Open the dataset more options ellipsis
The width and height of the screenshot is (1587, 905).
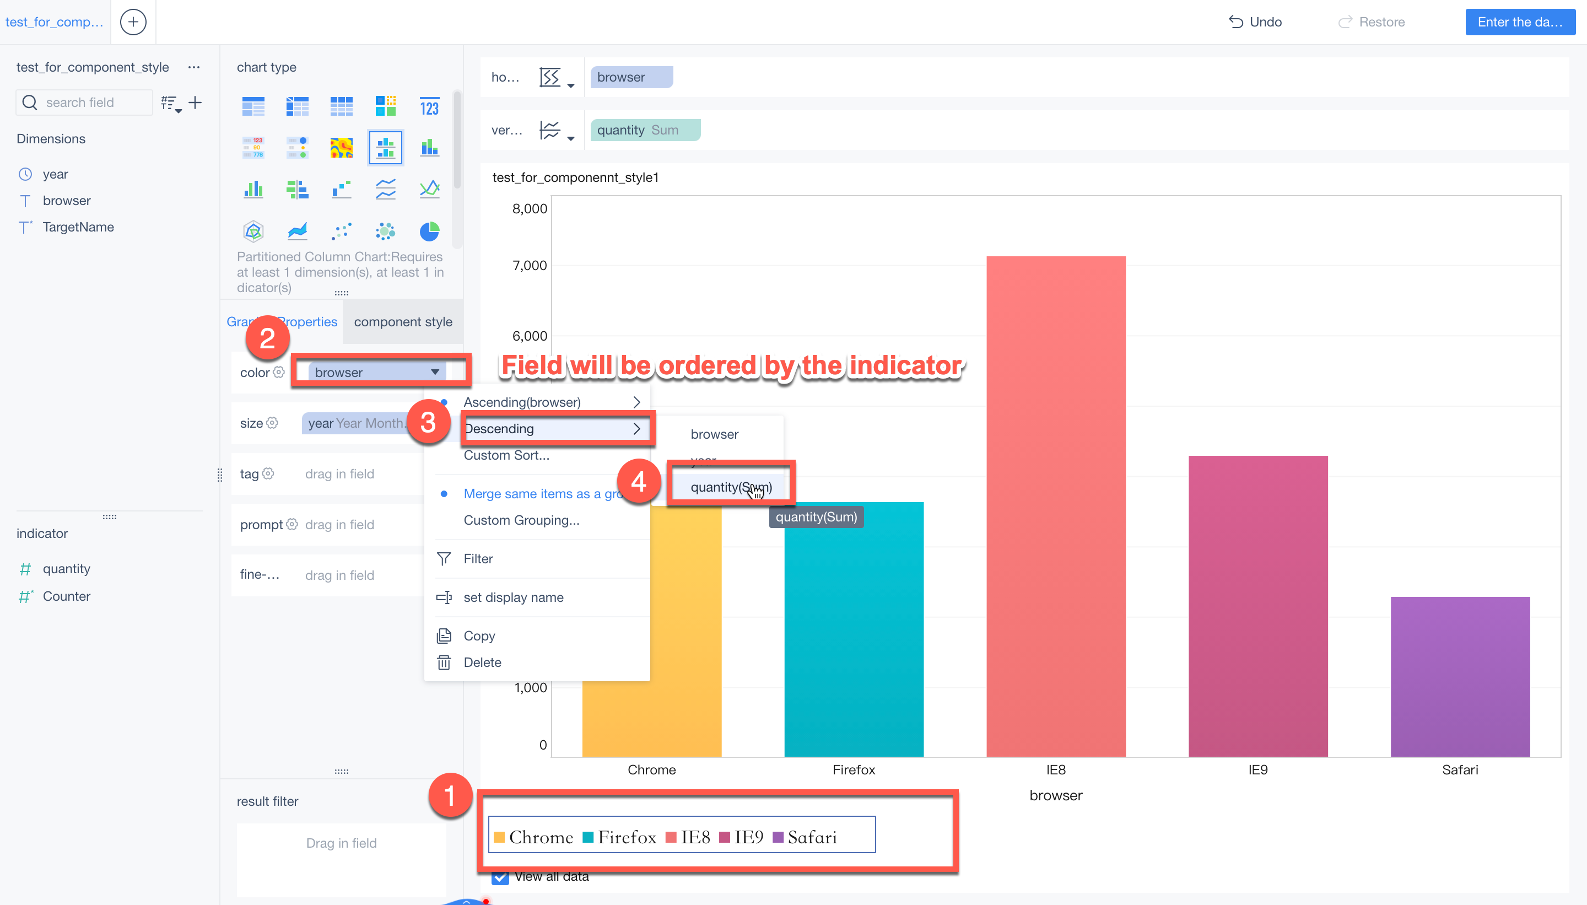194,67
